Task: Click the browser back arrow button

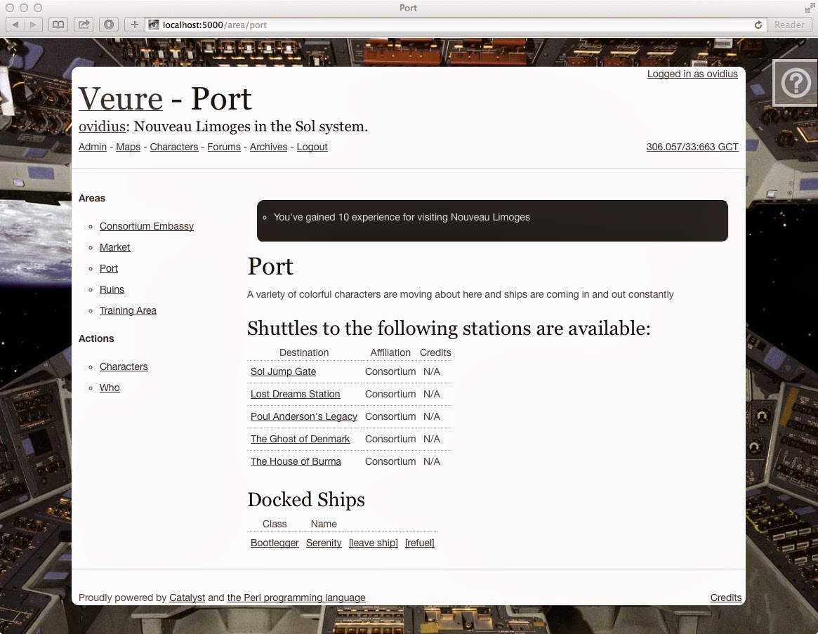Action: 15,25
